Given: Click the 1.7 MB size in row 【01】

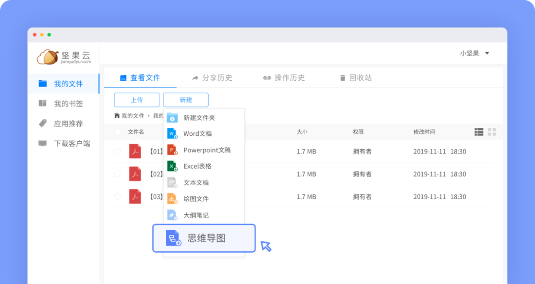Looking at the screenshot, I should pos(307,152).
